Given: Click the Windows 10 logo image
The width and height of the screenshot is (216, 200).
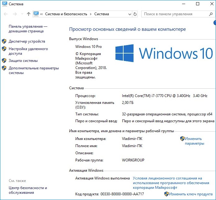Looking at the screenshot, I should click(164, 53).
